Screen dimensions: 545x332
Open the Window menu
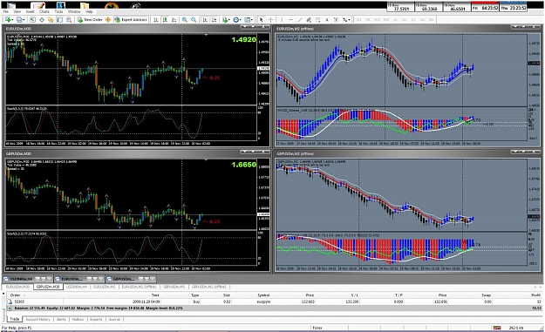coord(74,11)
